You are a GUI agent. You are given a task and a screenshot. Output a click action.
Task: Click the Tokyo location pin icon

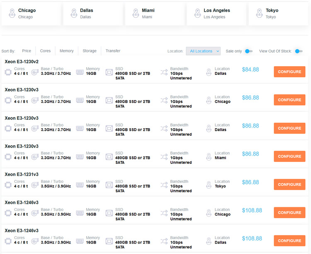[259, 13]
